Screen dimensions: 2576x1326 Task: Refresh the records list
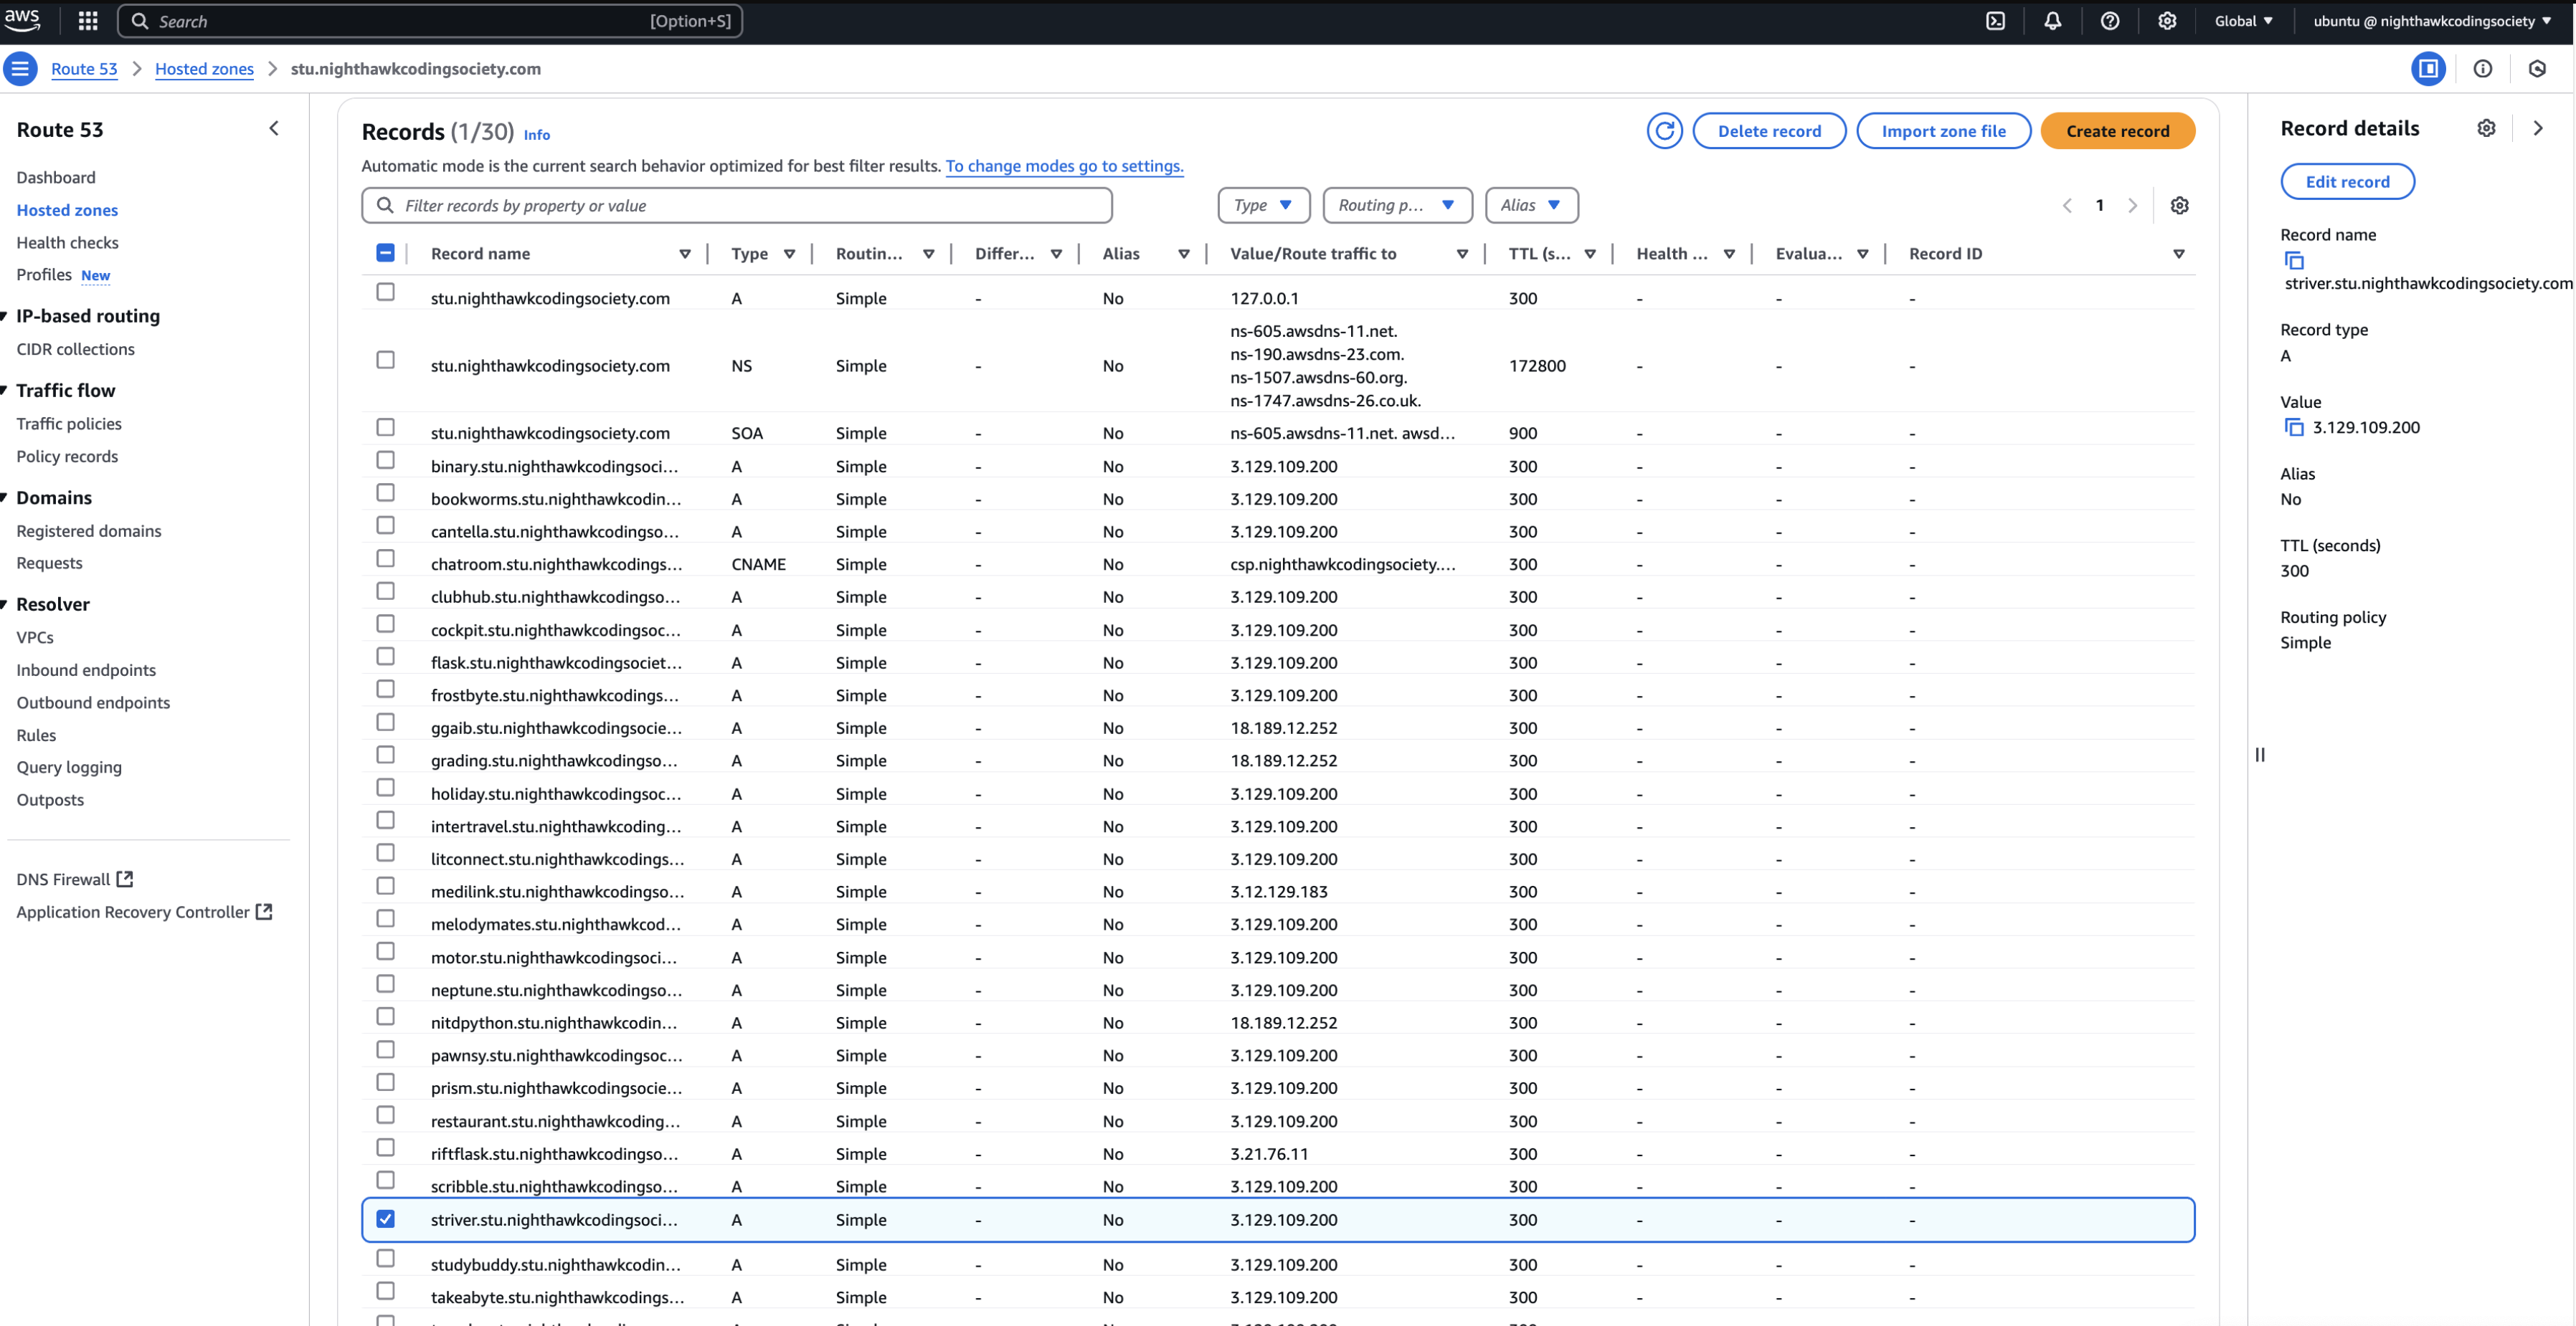tap(1664, 130)
